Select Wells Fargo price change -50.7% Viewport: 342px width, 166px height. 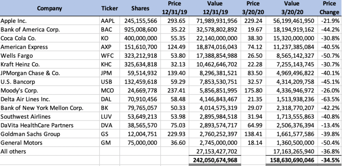click(329, 55)
